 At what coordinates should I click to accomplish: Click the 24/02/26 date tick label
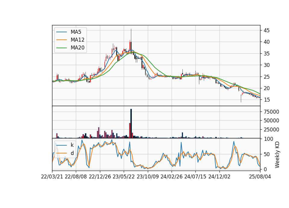171,177
